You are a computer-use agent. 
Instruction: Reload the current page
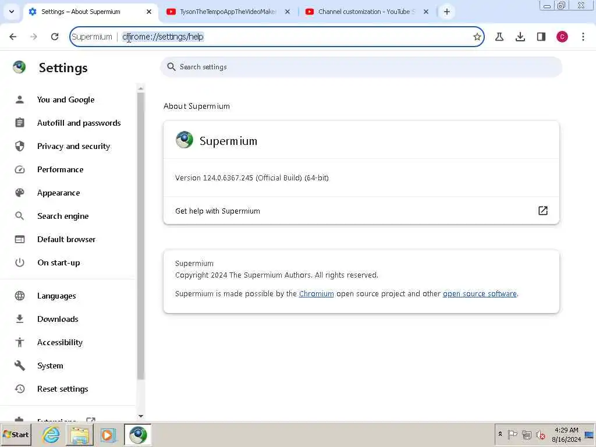pyautogui.click(x=55, y=37)
